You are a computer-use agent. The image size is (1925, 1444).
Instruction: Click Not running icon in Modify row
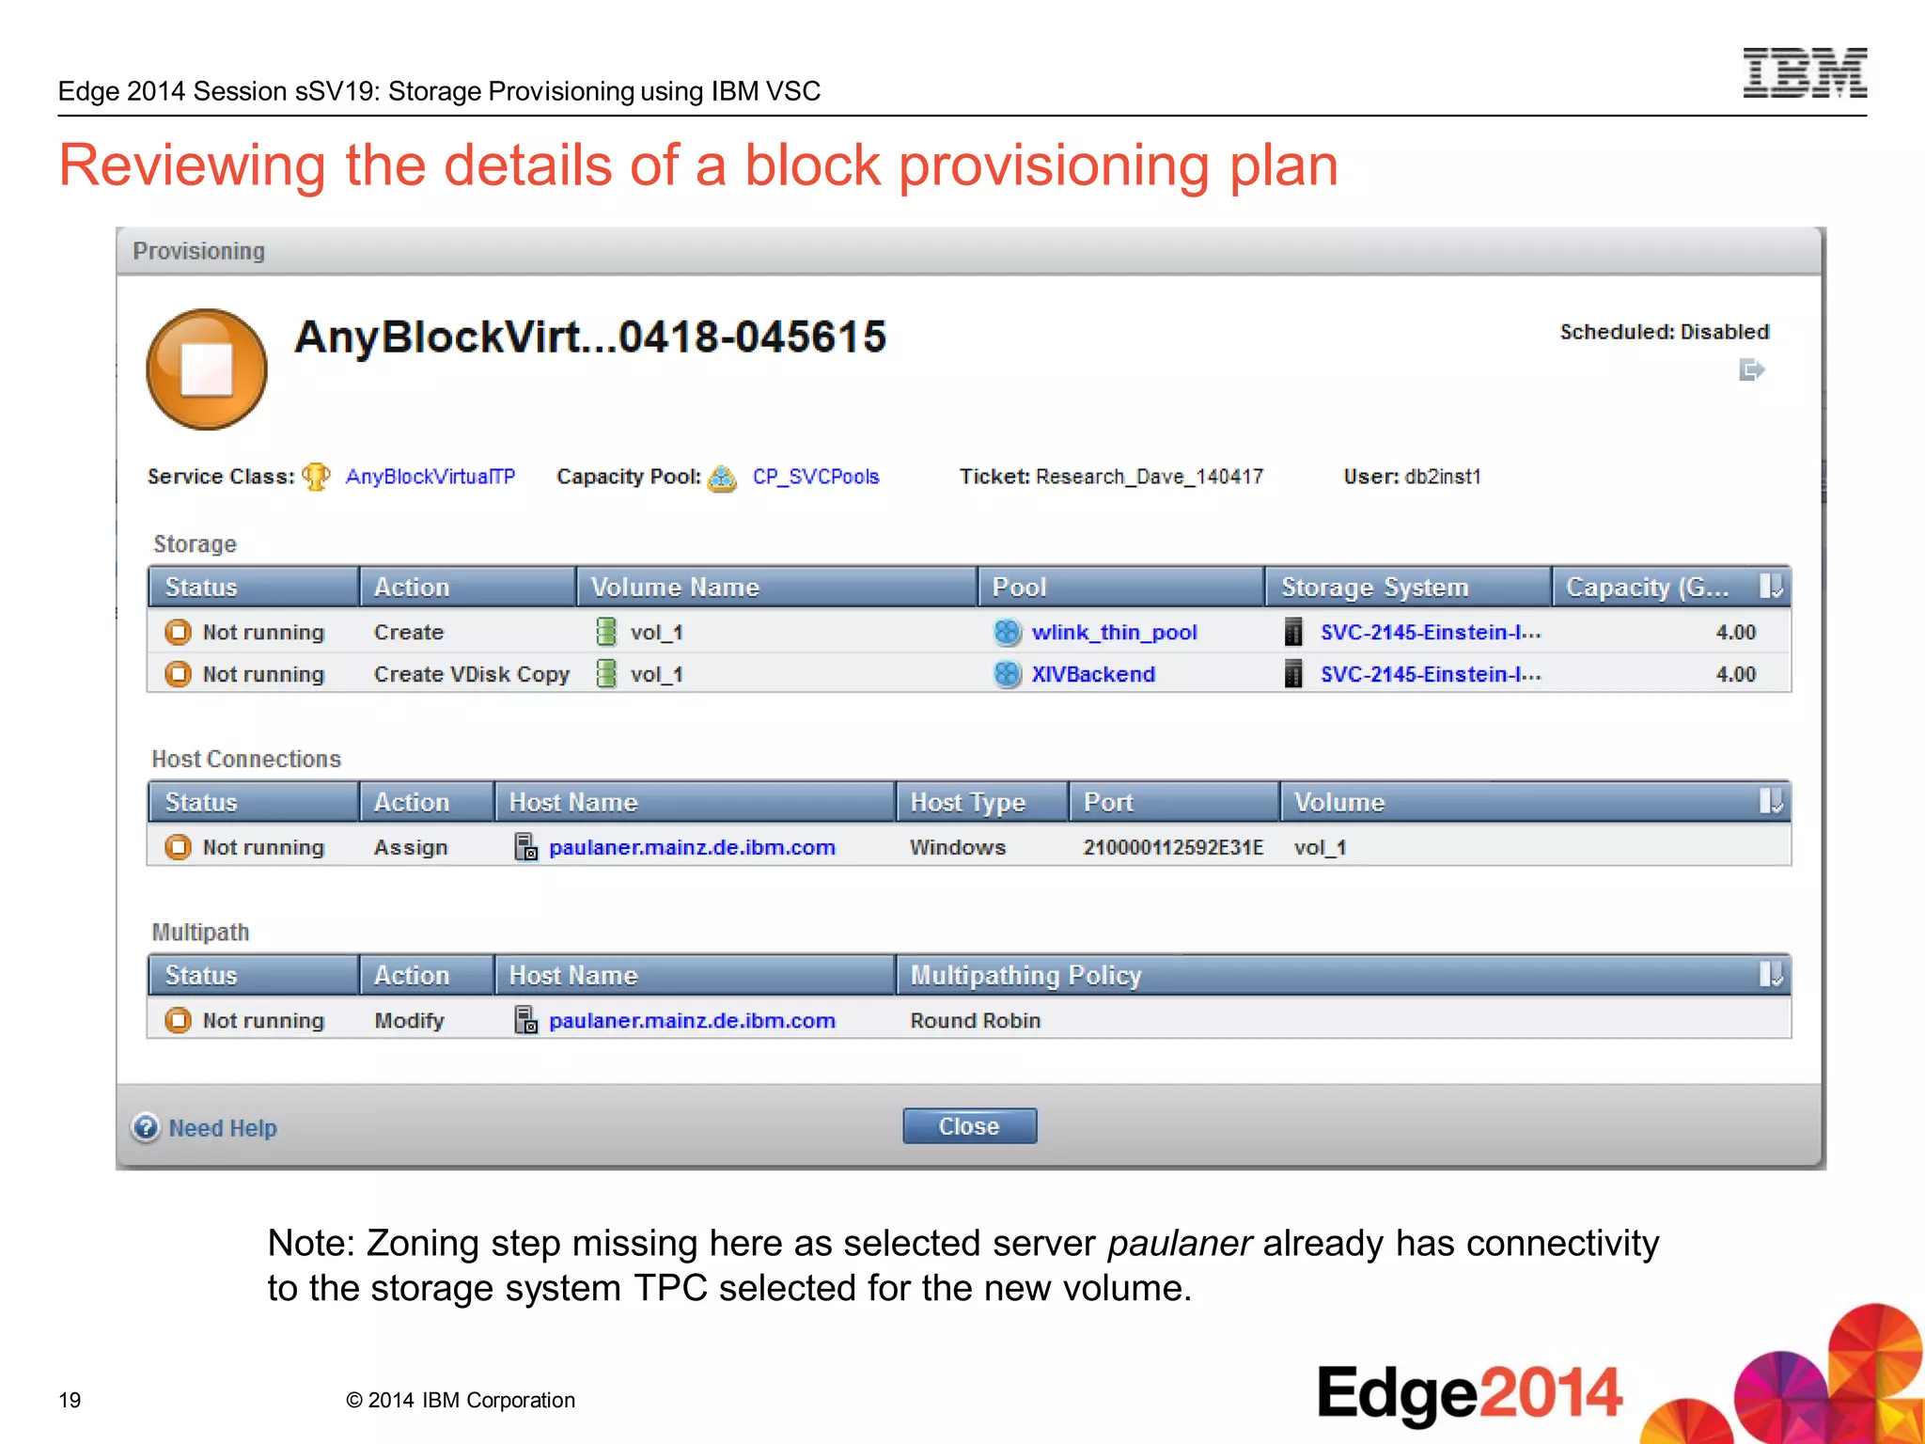point(178,1020)
